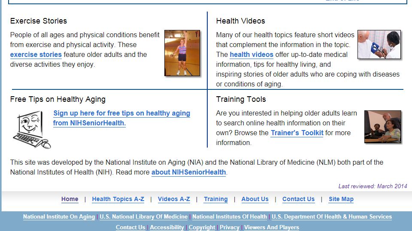Open U.S. Department Of Health & Human Services
The height and width of the screenshot is (231, 412).
[332, 216]
